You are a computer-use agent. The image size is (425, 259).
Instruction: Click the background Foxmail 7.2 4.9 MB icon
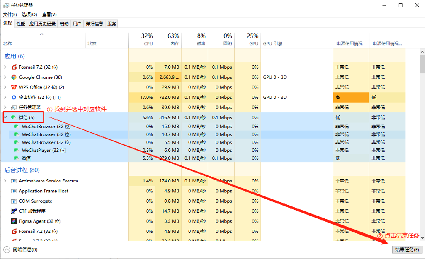coord(14,231)
